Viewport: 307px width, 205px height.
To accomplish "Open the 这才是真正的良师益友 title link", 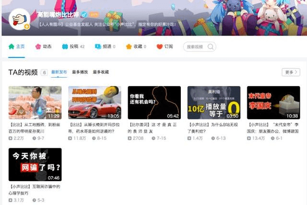I will [154, 126].
